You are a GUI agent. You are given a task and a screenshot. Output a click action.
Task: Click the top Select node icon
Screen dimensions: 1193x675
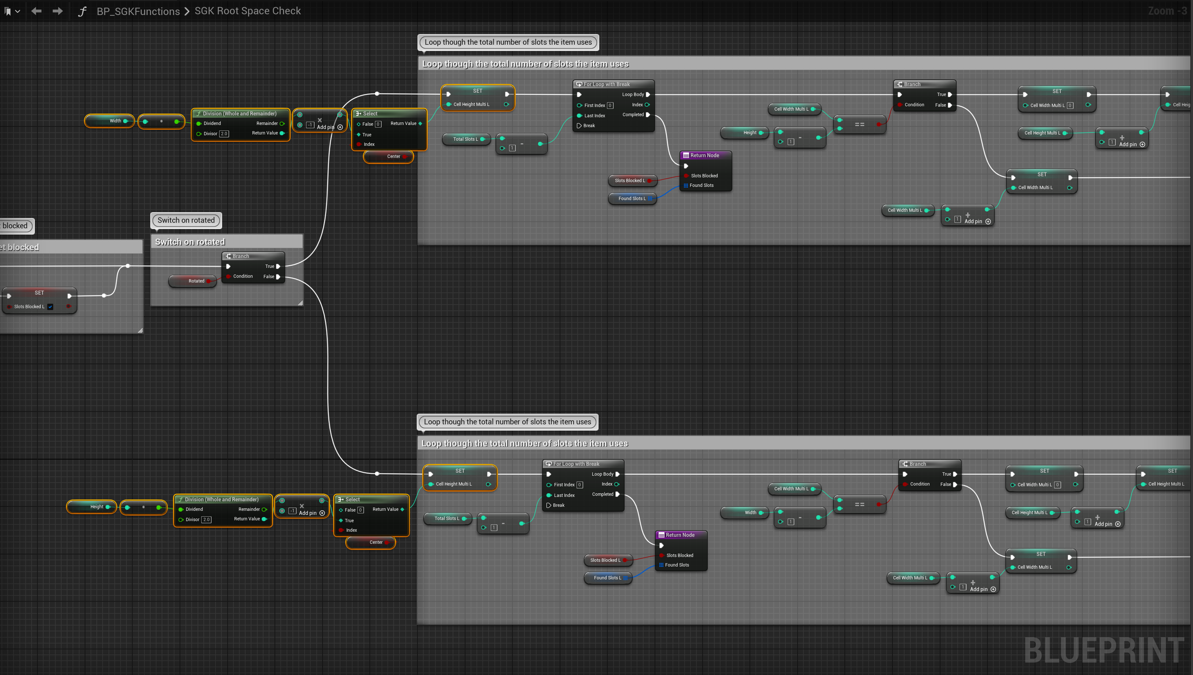[x=358, y=114]
